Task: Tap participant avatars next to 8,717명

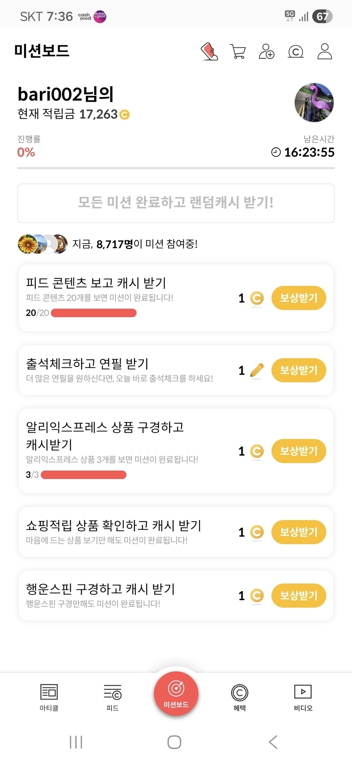Action: click(x=42, y=244)
